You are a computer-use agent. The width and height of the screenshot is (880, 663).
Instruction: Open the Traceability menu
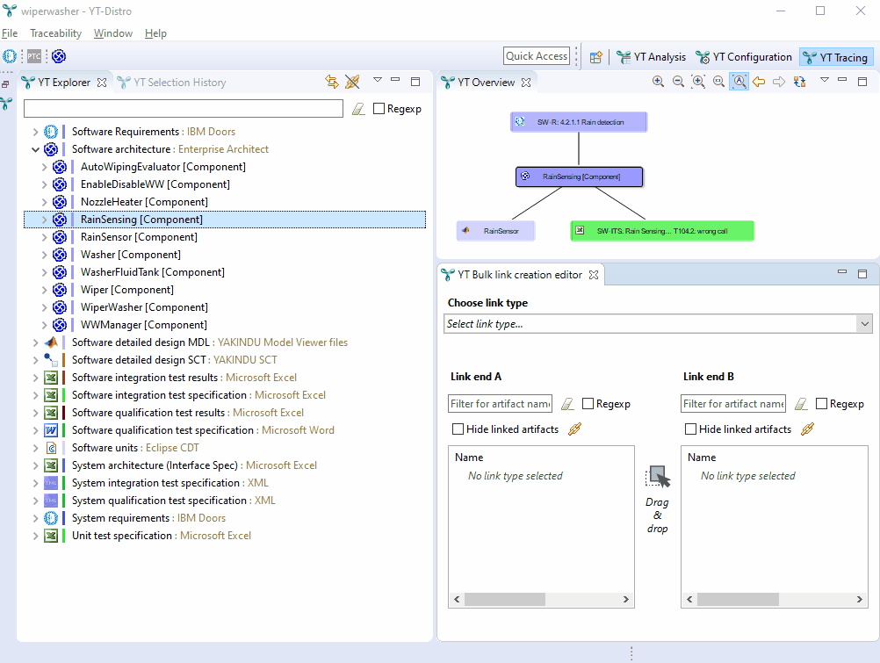pyautogui.click(x=55, y=33)
